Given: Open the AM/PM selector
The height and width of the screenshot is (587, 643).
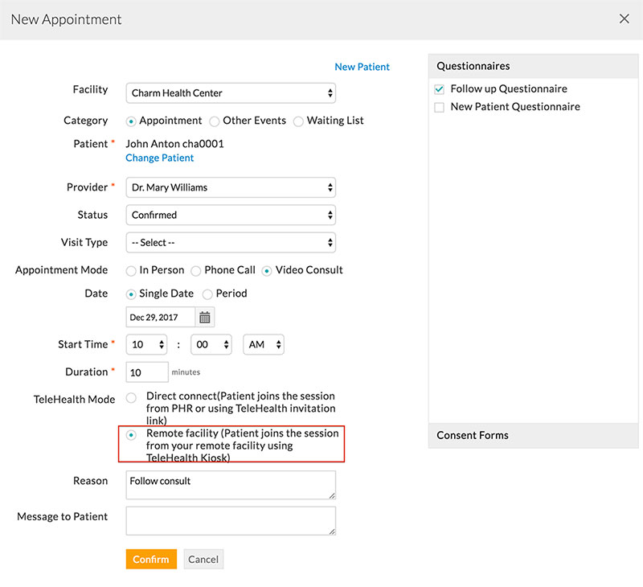Looking at the screenshot, I should [x=264, y=344].
